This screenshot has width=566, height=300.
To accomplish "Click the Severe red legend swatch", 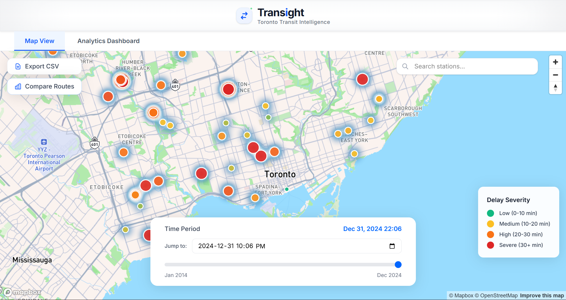I will (490, 245).
